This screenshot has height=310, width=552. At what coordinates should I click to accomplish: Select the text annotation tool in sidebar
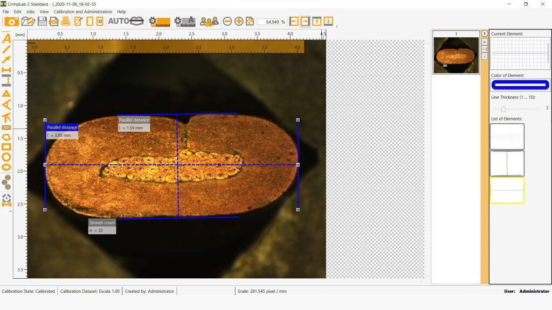point(6,39)
